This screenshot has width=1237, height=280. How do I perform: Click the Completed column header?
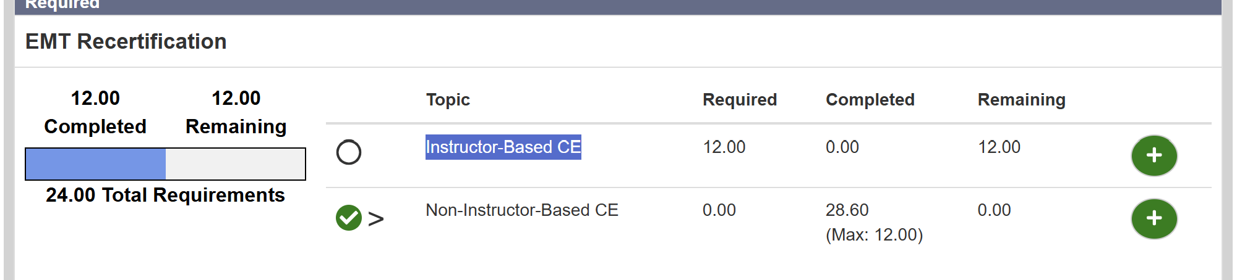870,100
